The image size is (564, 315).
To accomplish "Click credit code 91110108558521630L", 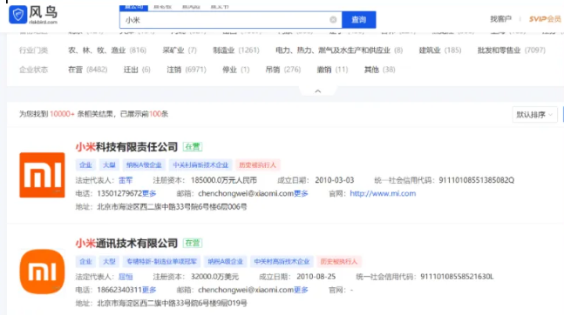I will pos(457,277).
